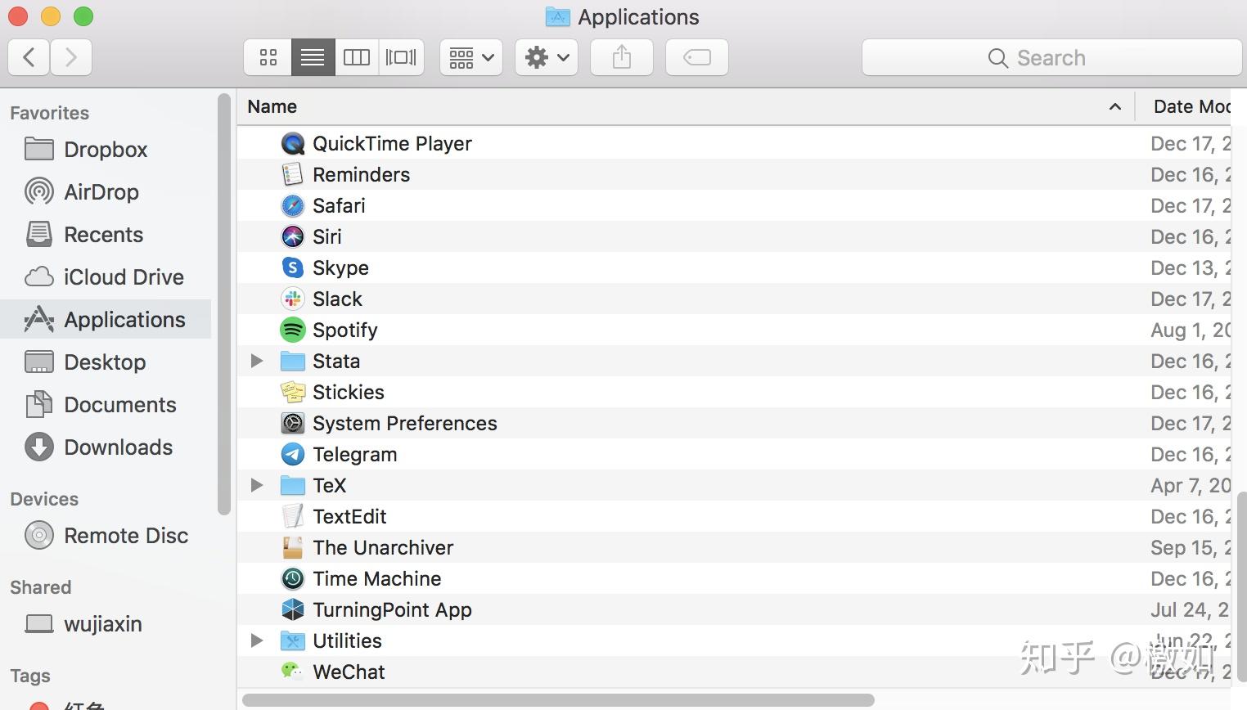The image size is (1247, 710).
Task: Select AirDrop in the sidebar
Action: pos(101,191)
